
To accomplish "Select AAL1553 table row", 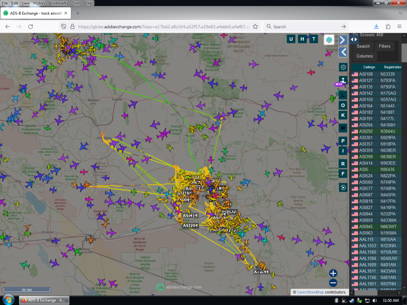I will (376, 245).
